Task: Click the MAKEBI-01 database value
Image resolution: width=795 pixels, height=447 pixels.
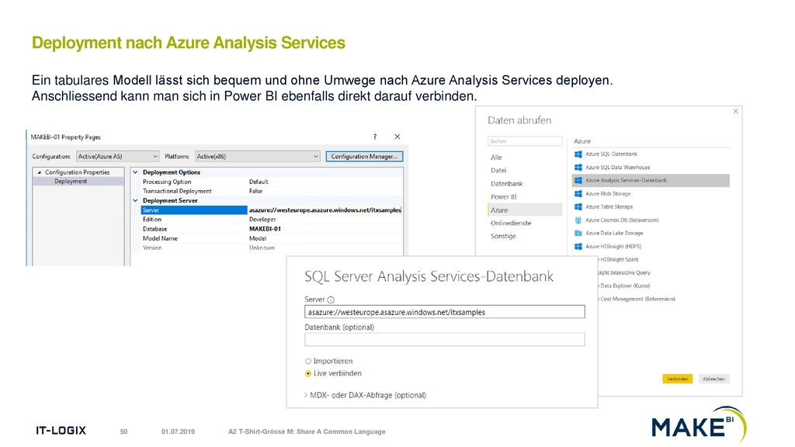Action: point(265,229)
